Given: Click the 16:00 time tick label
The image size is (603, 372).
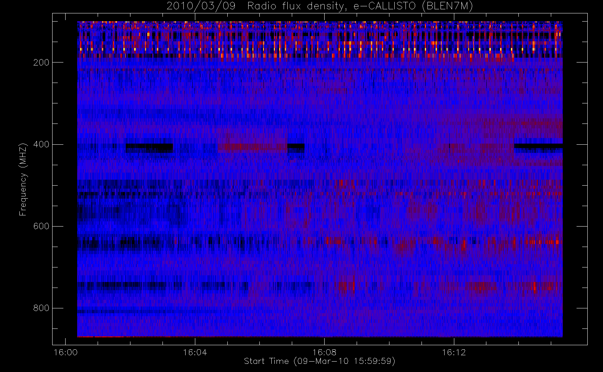Looking at the screenshot, I should pyautogui.click(x=66, y=352).
